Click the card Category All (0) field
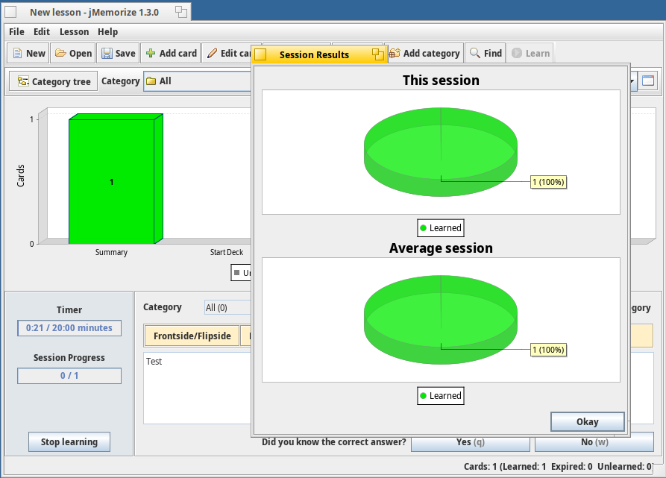Screen dimensions: 666x478 [228, 307]
